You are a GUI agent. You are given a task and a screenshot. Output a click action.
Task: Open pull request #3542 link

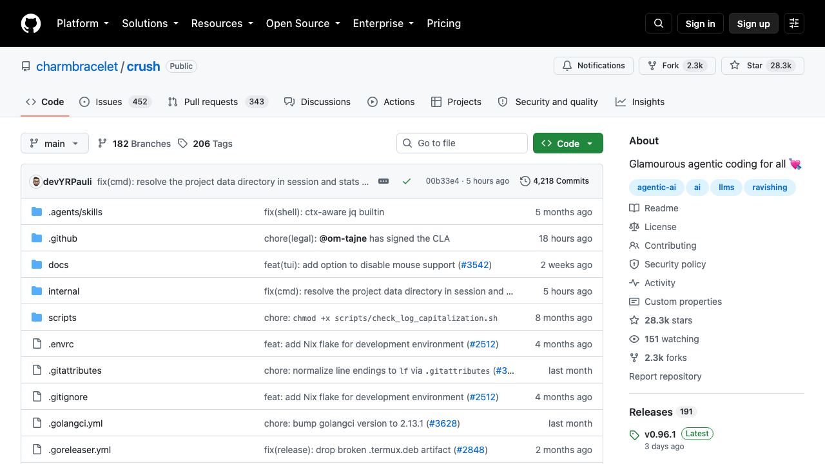coord(475,265)
